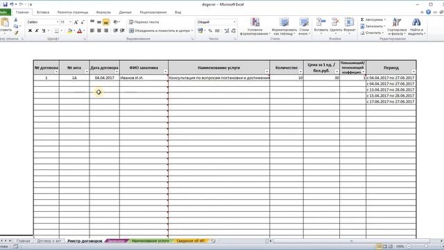Open filter dropdown on ФИО заказчика column
This screenshot has height=250, width=444.
[x=165, y=72]
